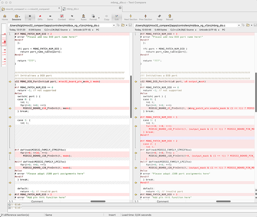This screenshot has height=217, width=257.
Task: Click the left pane open-folder browse button
Action: pos(123,25)
